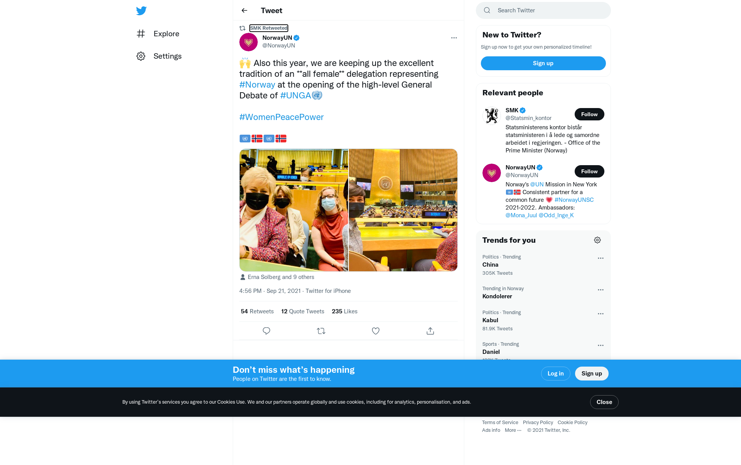Viewport: 741px width, 465px height.
Task: Open more options for Kabul trend
Action: point(601,314)
